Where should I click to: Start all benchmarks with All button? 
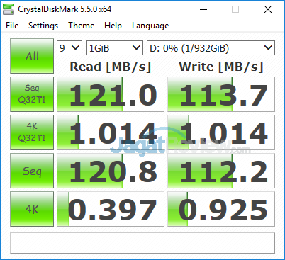pyautogui.click(x=32, y=56)
